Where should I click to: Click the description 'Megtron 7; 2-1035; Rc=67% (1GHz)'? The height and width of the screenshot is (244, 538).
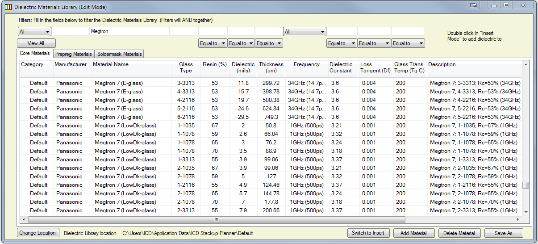coord(474,168)
